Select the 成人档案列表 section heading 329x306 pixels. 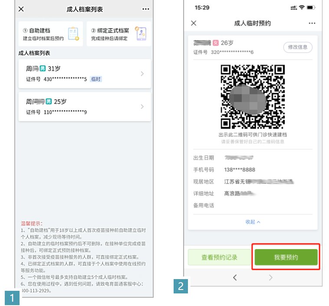(34, 53)
